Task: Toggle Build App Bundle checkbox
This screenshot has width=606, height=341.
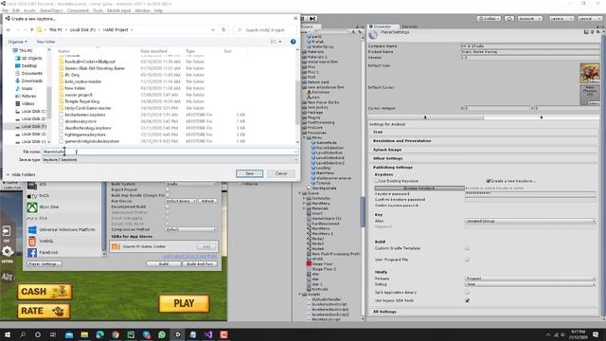Action: (168, 195)
